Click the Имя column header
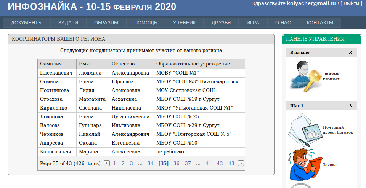The height and width of the screenshot is (188, 366). (x=93, y=64)
